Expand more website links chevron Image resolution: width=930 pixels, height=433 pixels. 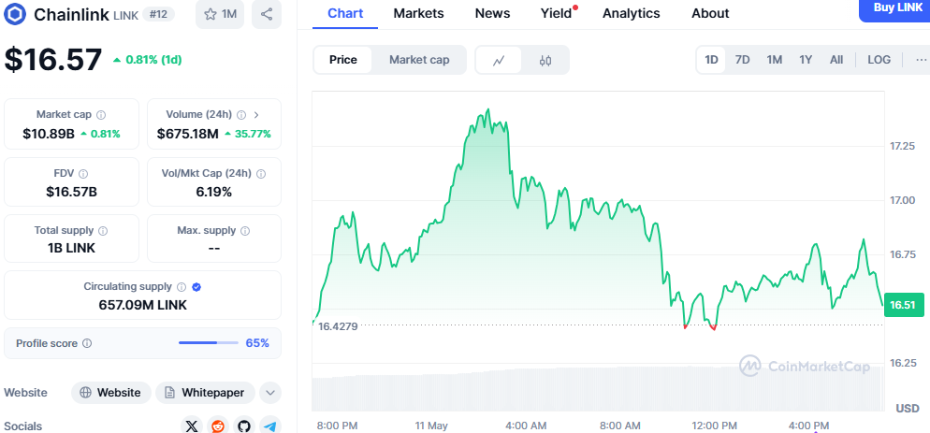point(270,393)
